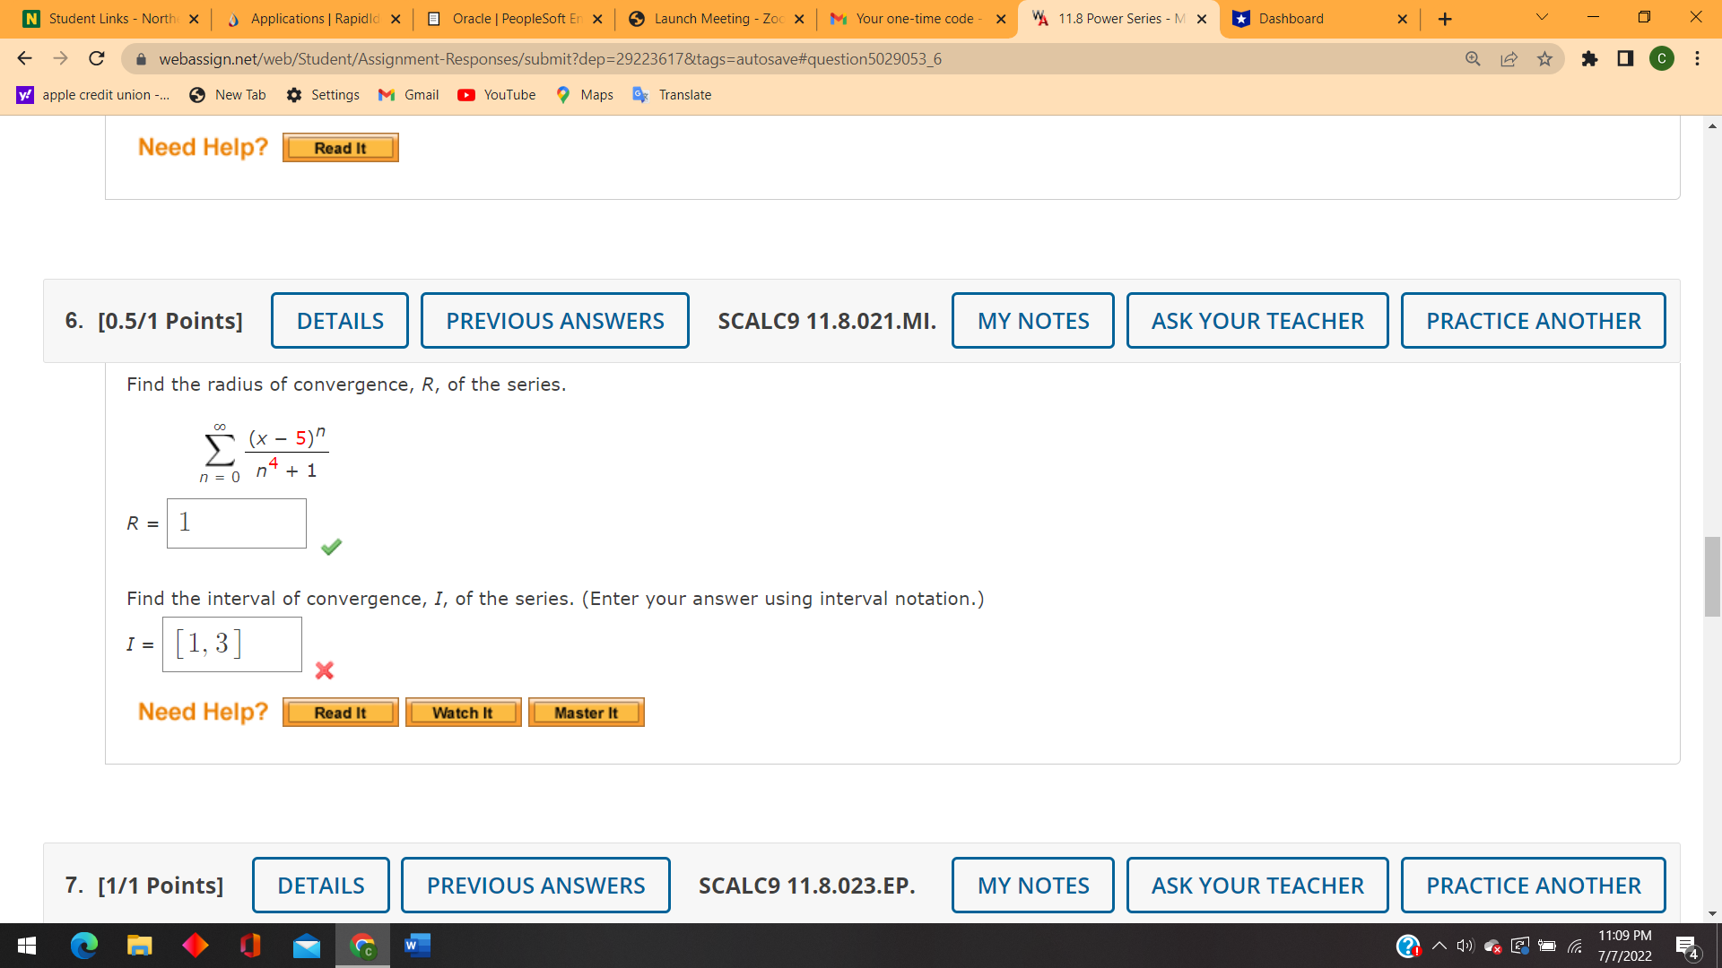Click the Watch It help button
This screenshot has width=1722, height=968.
point(463,713)
